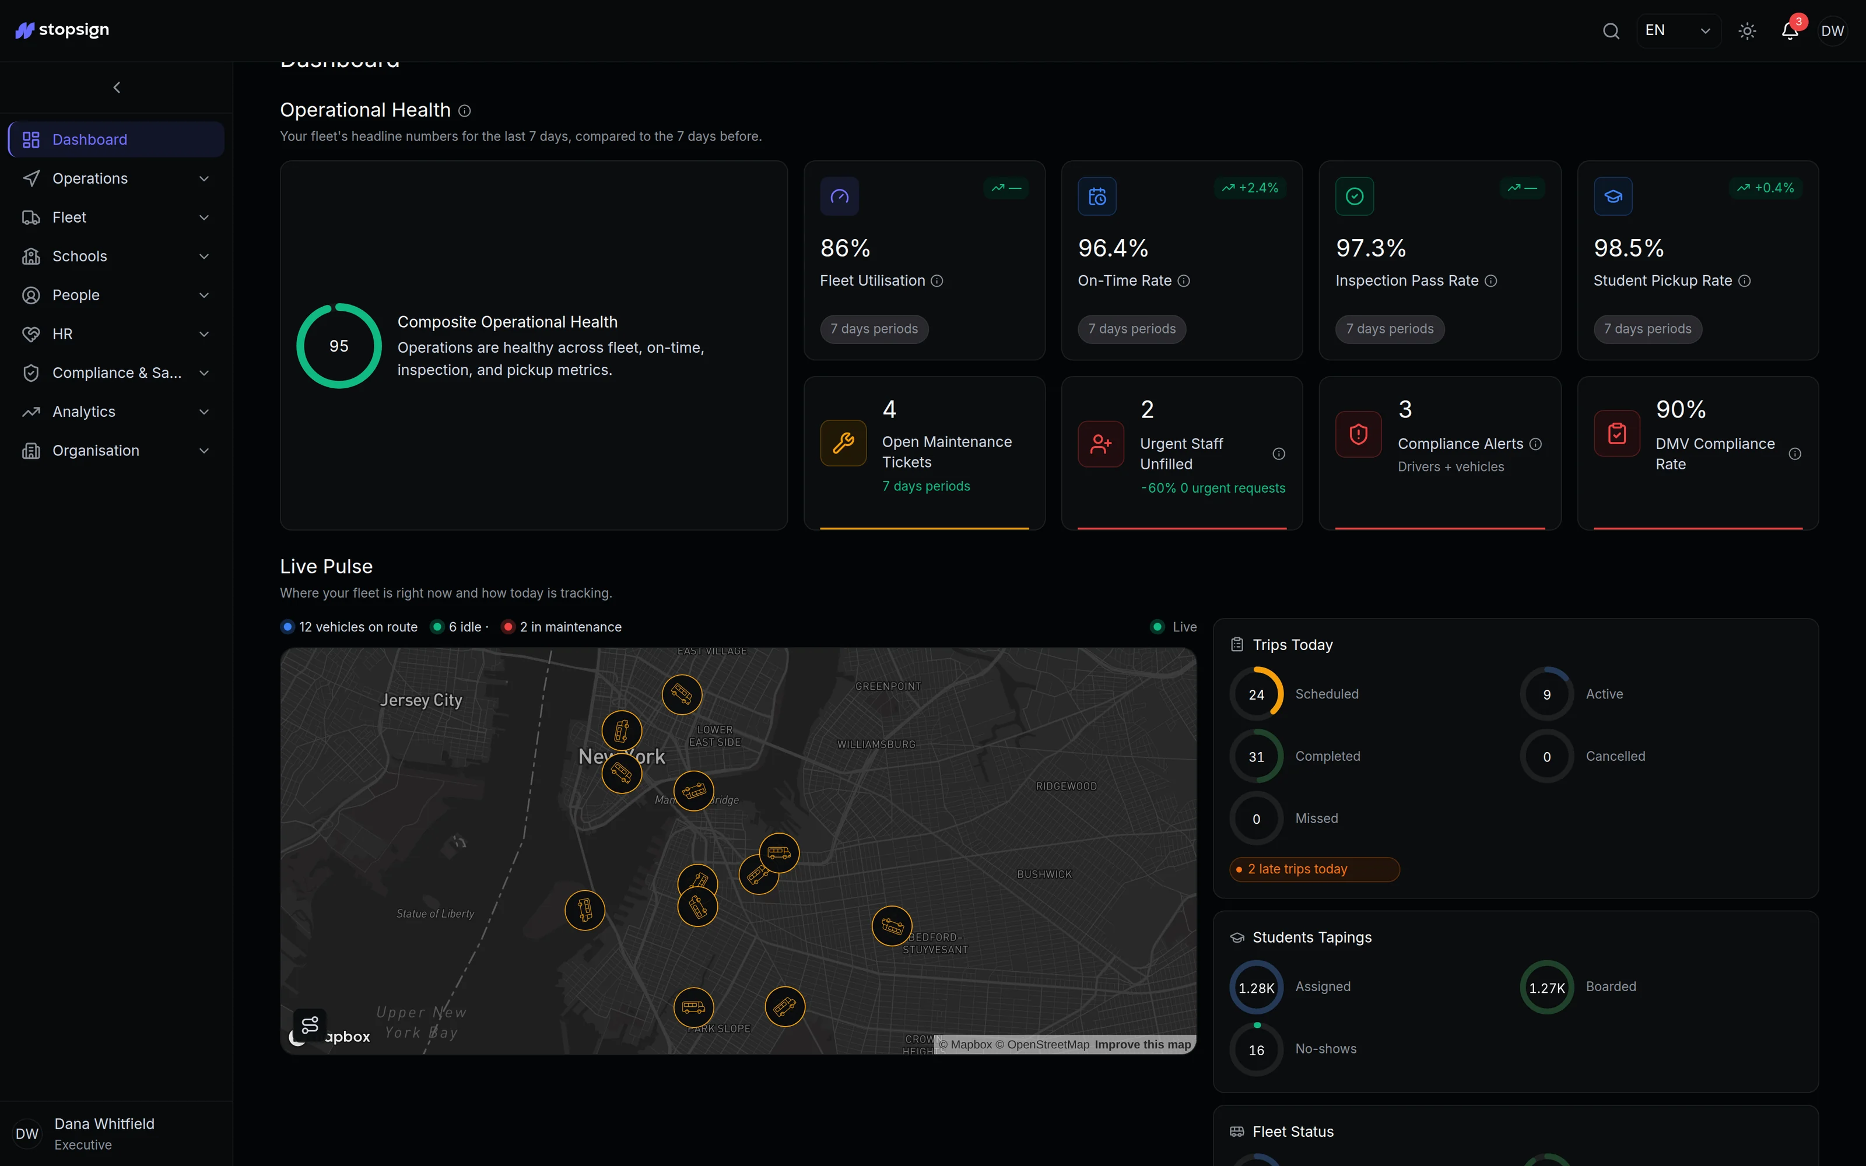Click the +0.4% trend badge

point(1766,188)
